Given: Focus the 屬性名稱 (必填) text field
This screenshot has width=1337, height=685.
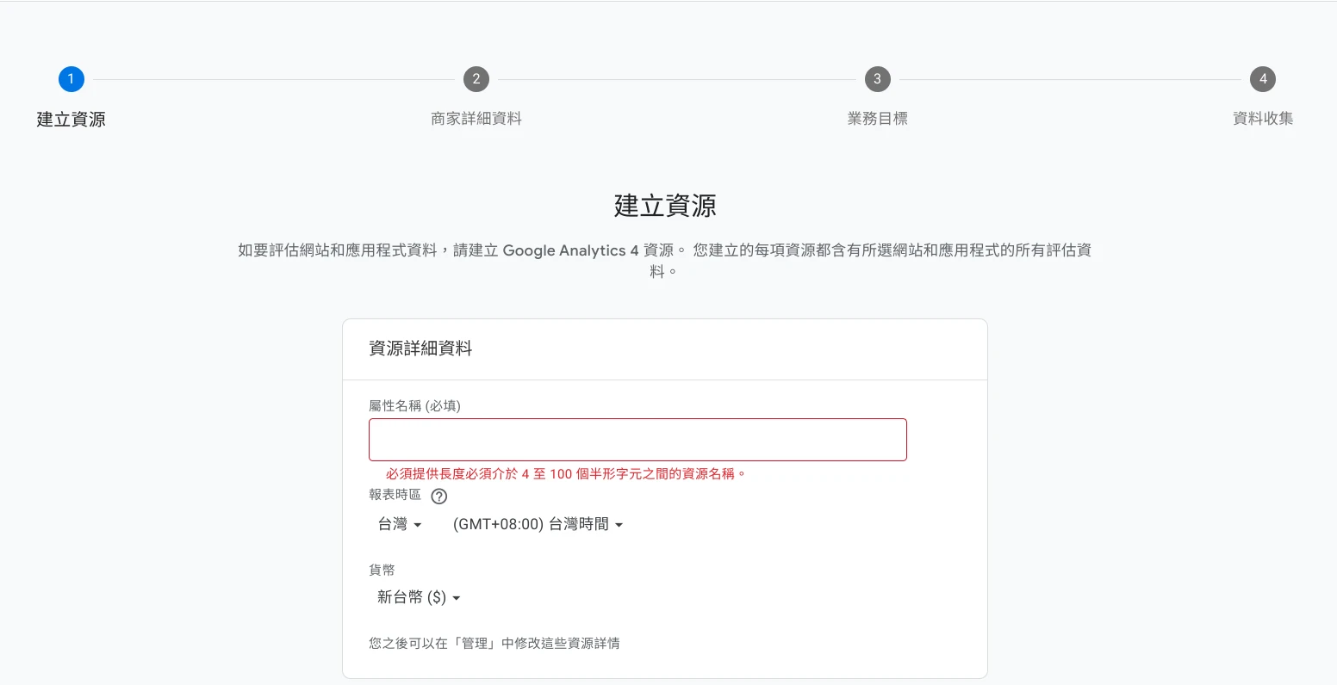Looking at the screenshot, I should click(x=637, y=440).
